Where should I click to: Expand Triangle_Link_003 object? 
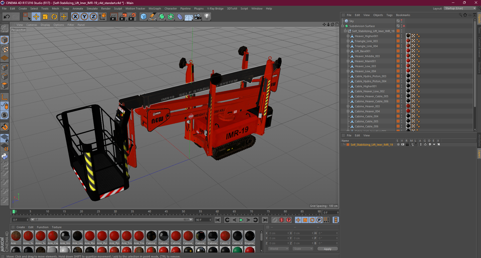348,41
